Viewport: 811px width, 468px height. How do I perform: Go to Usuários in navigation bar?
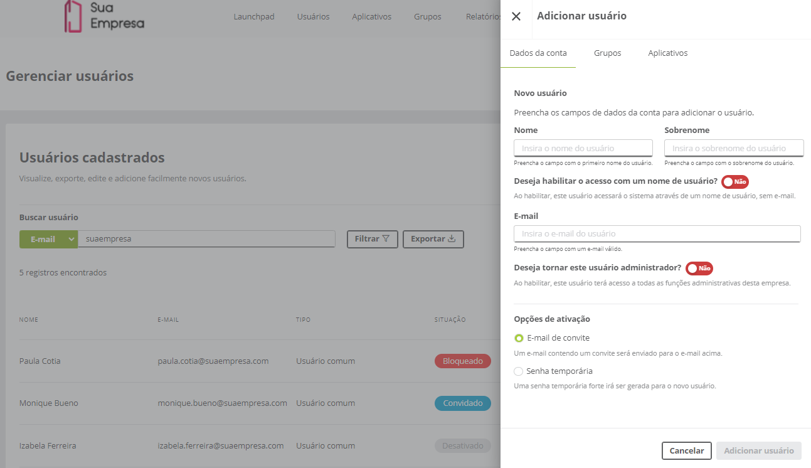[x=313, y=17]
